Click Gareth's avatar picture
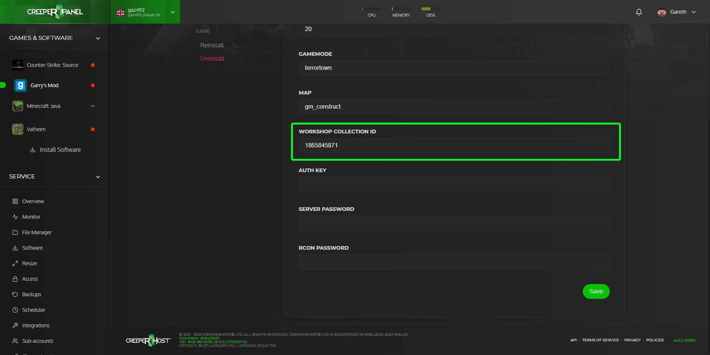Image resolution: width=710 pixels, height=355 pixels. click(x=662, y=12)
